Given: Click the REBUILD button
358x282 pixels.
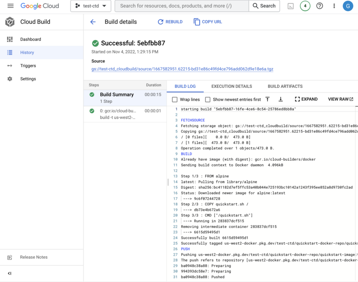Looking at the screenshot, I should pyautogui.click(x=170, y=22).
